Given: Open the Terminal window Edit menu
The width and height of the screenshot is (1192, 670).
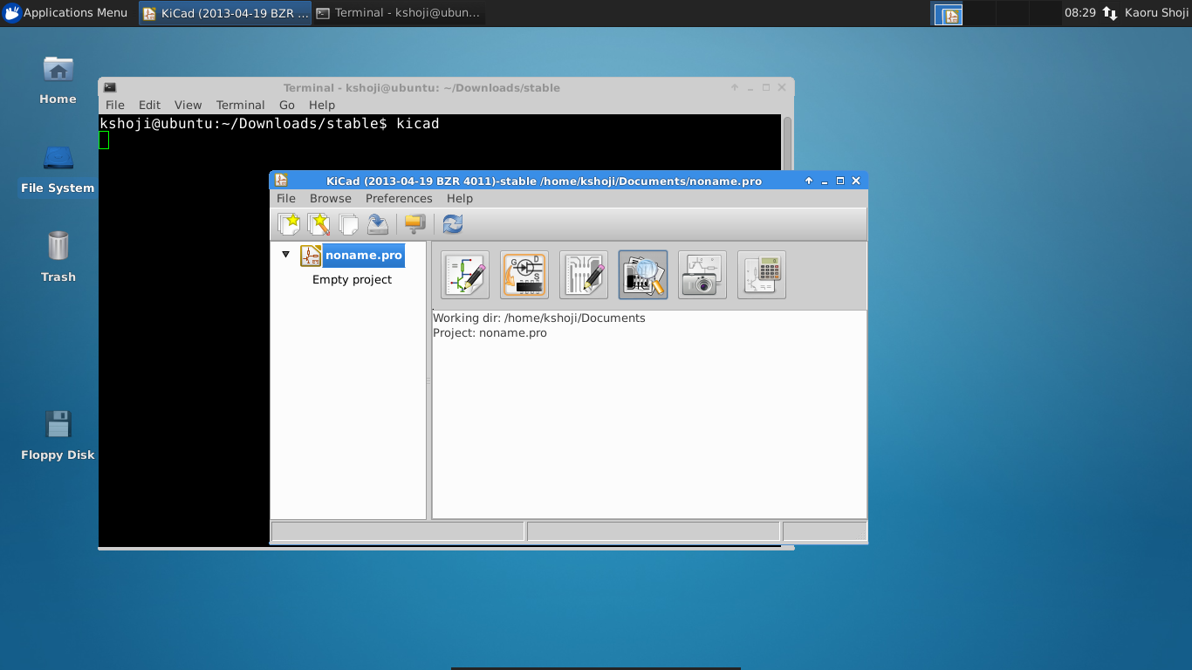Looking at the screenshot, I should 149,105.
